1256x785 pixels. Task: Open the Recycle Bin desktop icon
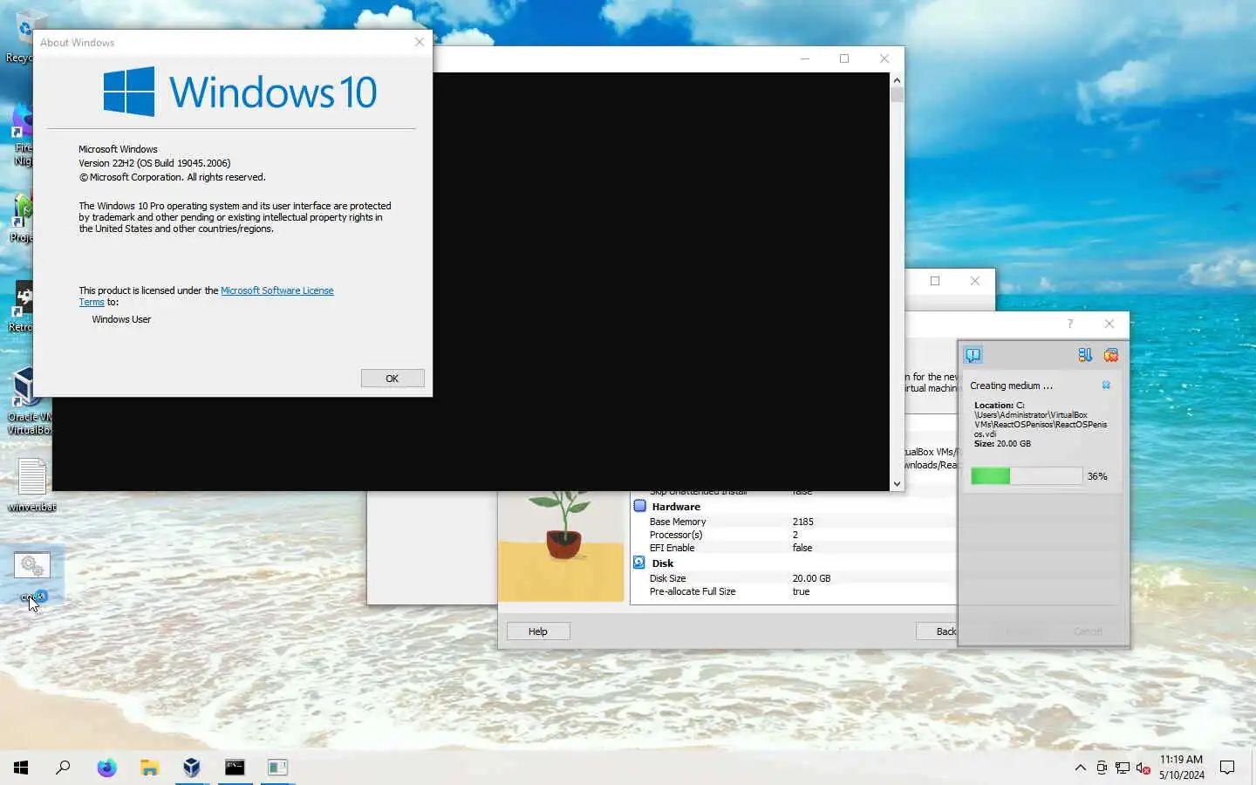click(x=19, y=37)
